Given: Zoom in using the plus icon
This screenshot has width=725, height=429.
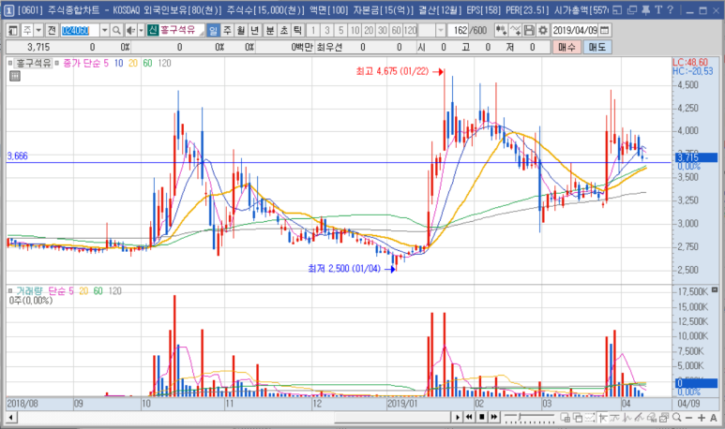Looking at the screenshot, I should [702, 418].
